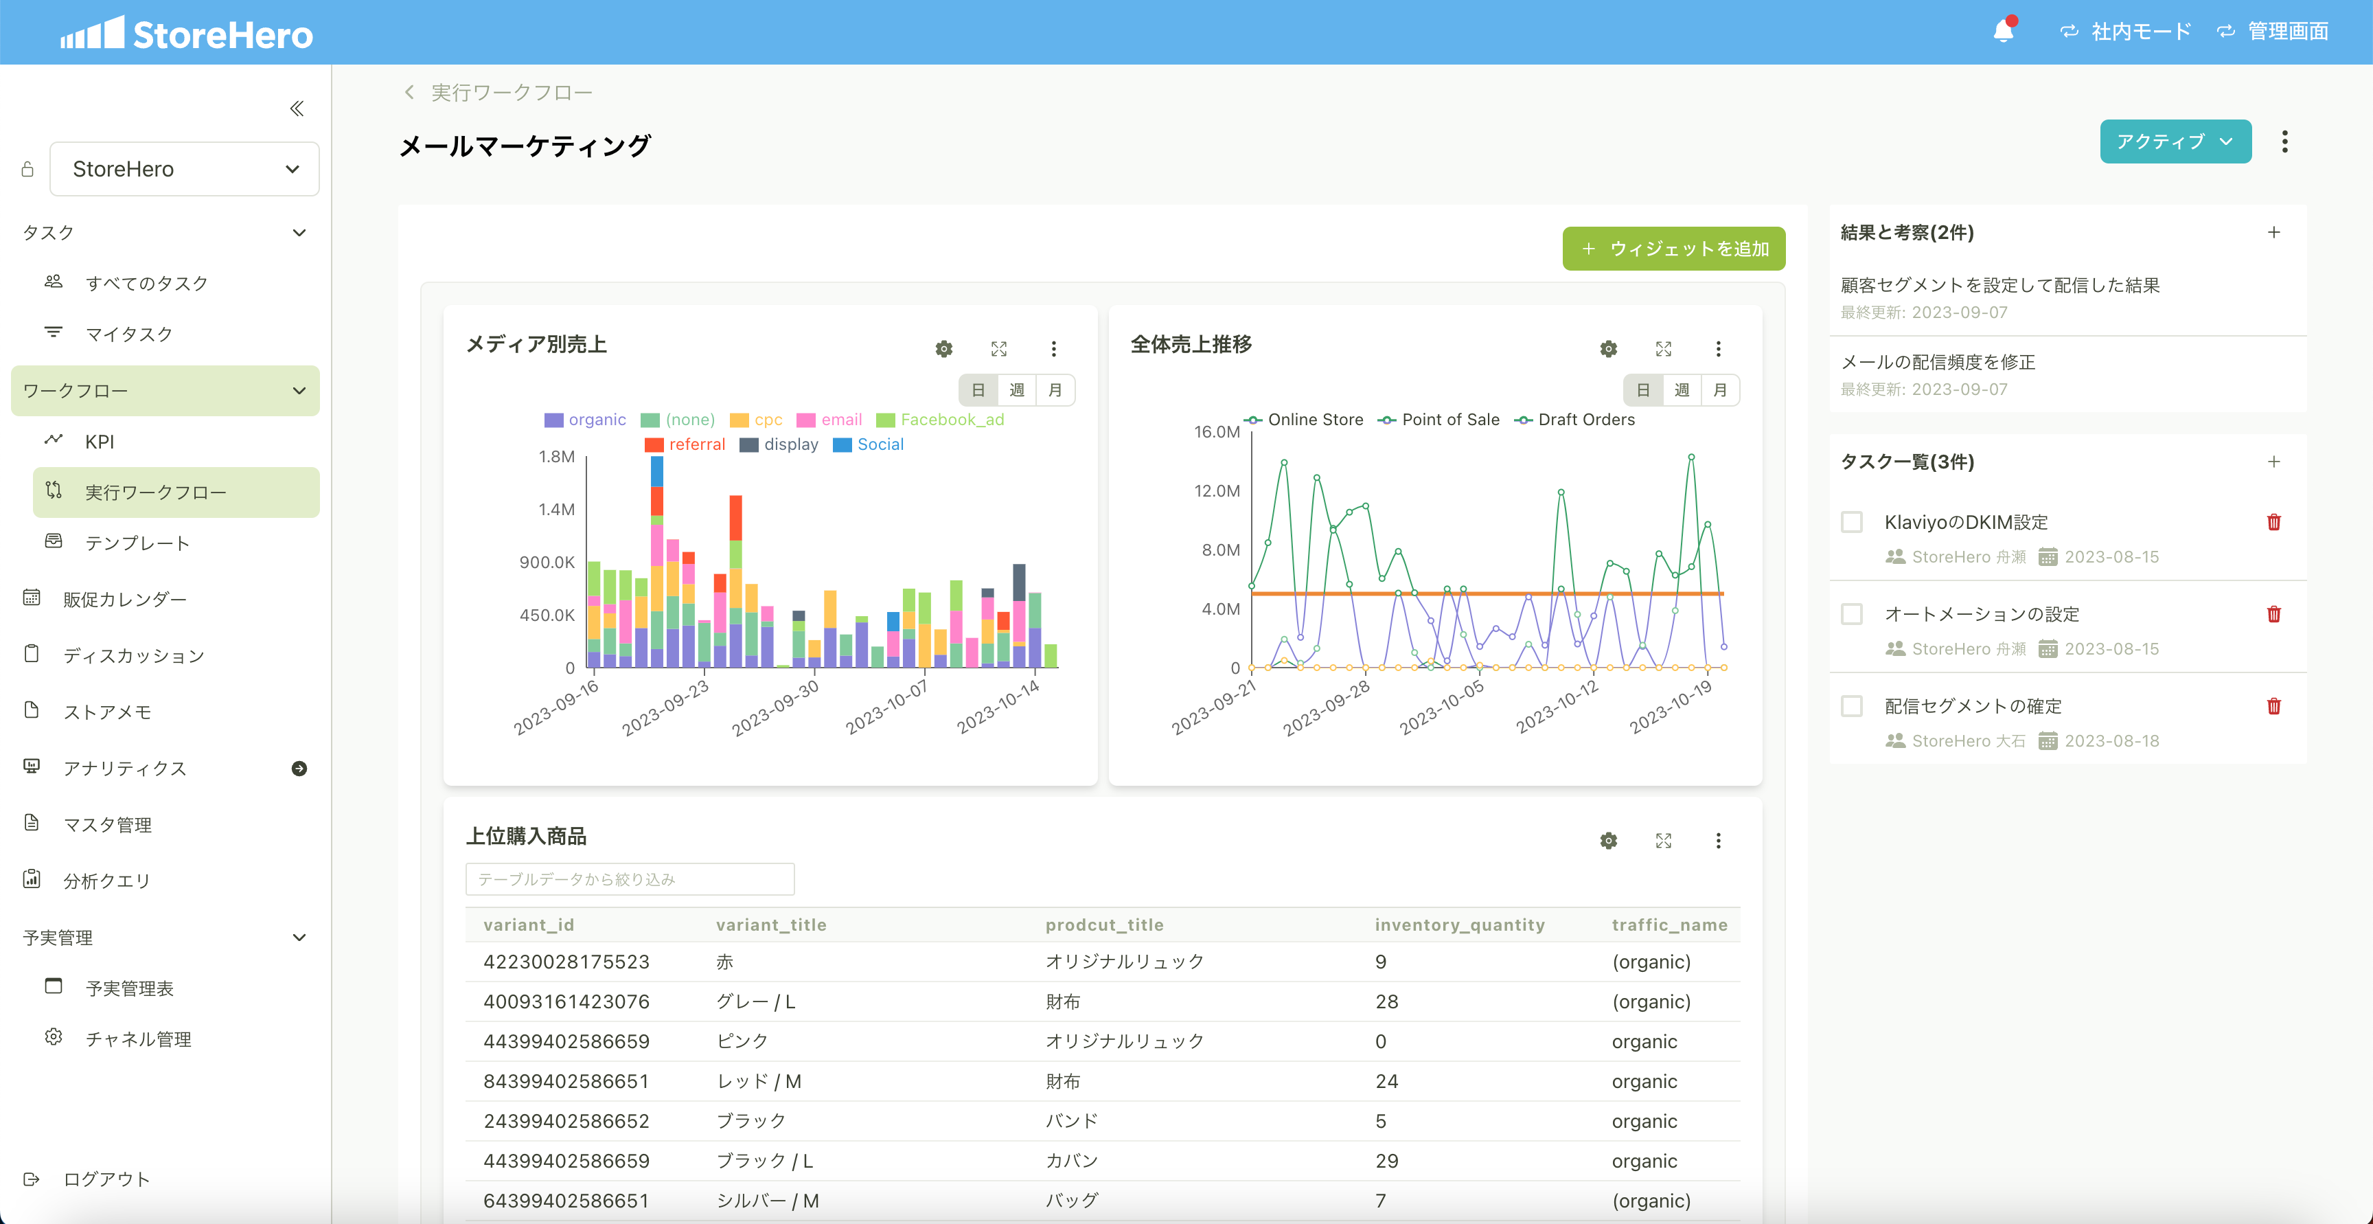Click the テーブルデータから絞り込み filter field
Viewport: 2373px width, 1224px height.
click(630, 879)
